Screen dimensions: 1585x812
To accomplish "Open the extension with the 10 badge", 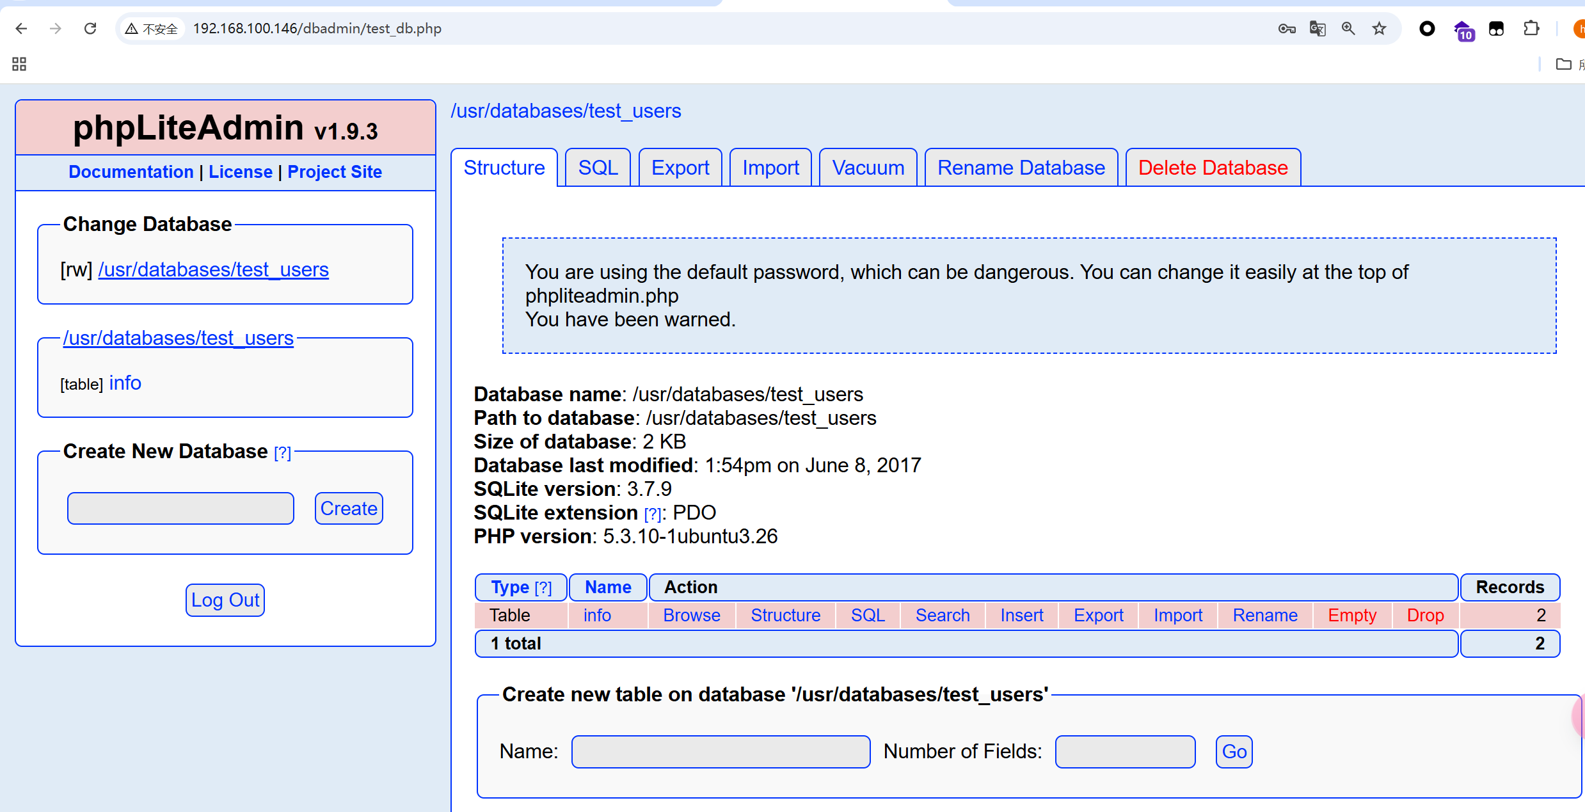I will pos(1463,30).
